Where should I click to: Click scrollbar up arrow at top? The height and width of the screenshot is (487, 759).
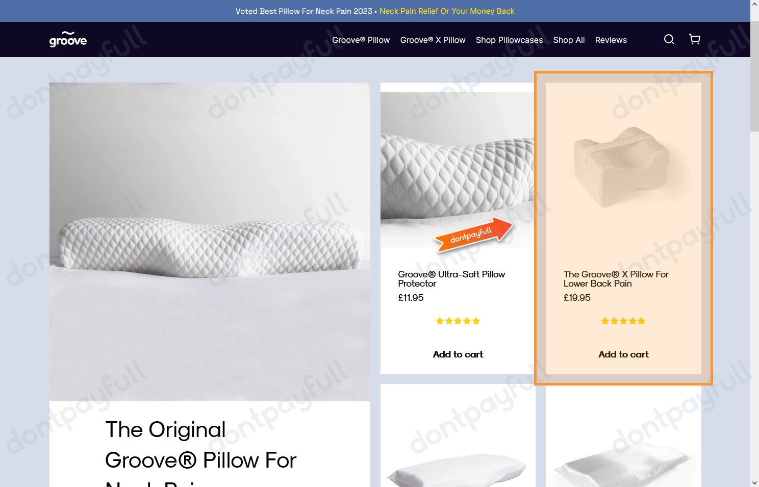point(754,4)
